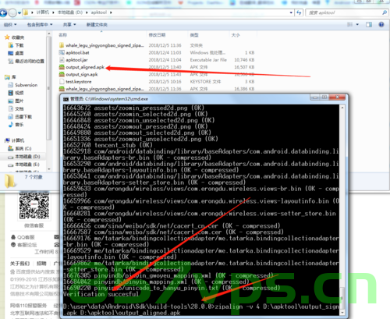Click the magnifier search icon
Screen dimensions: 390x319
coord(385,12)
